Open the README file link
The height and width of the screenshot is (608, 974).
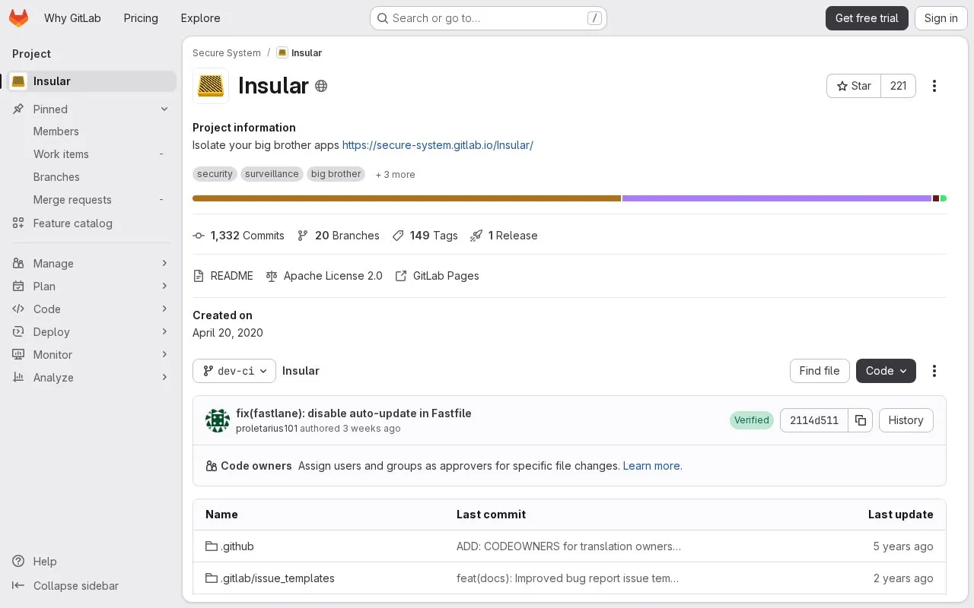click(x=223, y=276)
